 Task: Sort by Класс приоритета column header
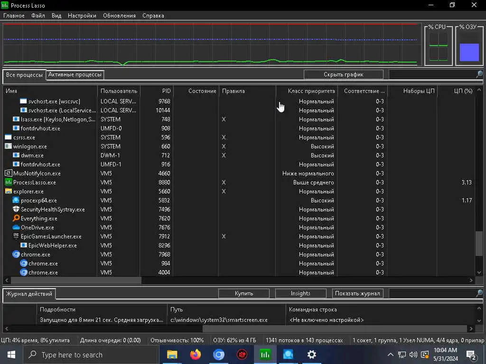tap(307, 91)
